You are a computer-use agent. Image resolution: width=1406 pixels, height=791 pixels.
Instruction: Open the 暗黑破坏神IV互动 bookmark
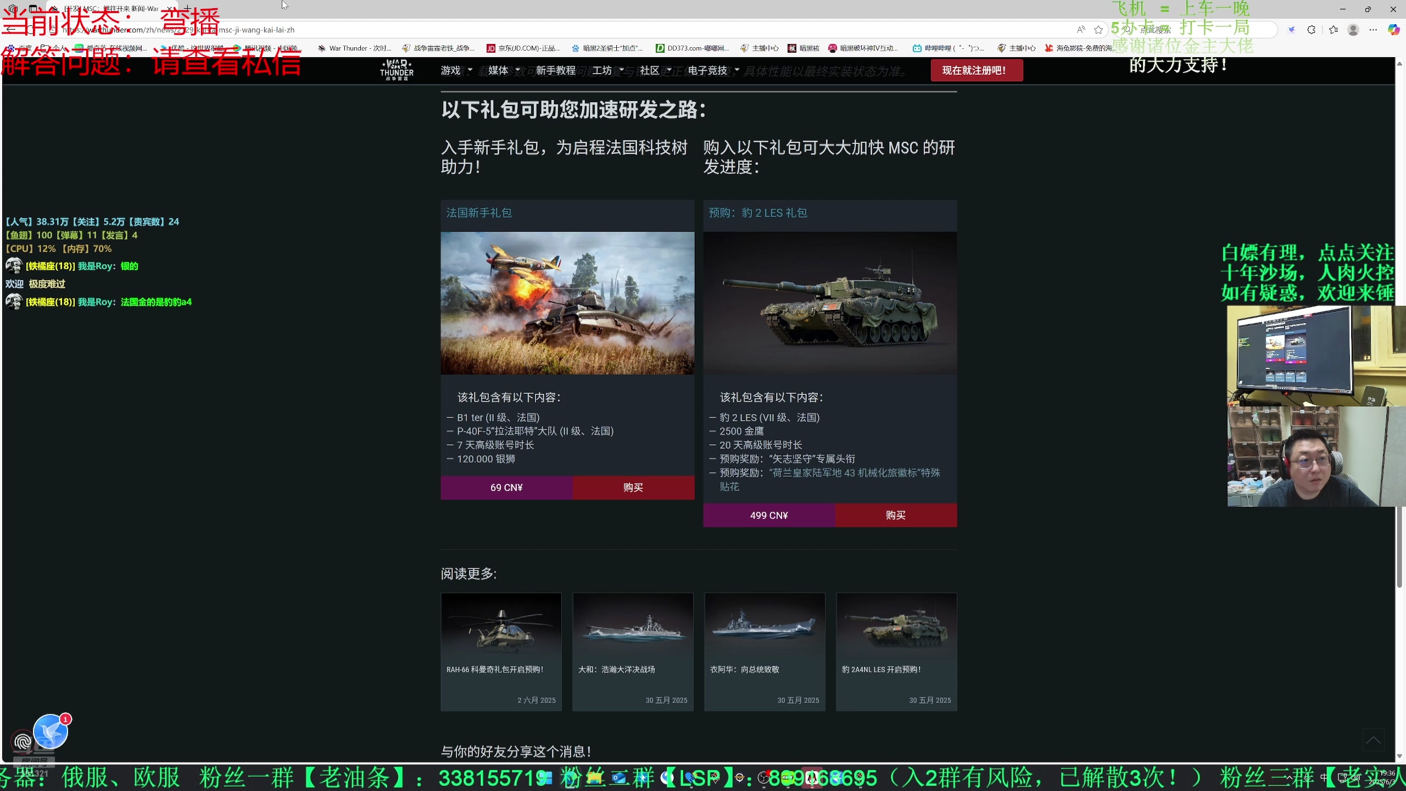(x=863, y=48)
